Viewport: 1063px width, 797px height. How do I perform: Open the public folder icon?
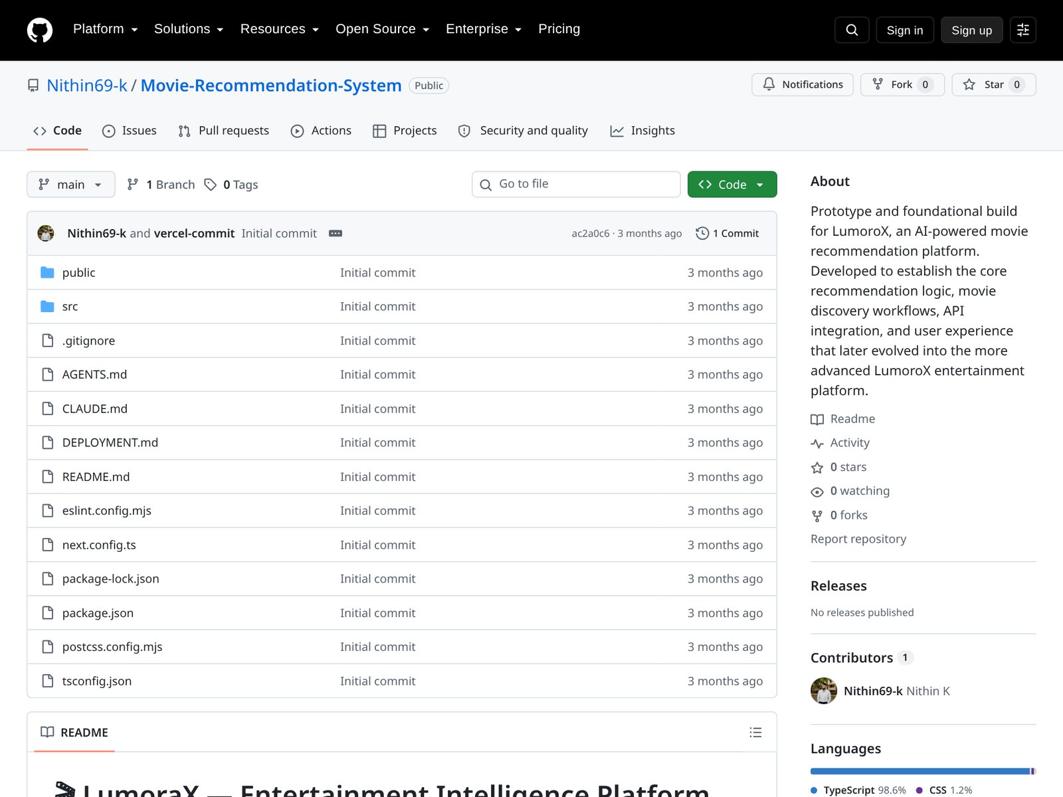coord(47,272)
